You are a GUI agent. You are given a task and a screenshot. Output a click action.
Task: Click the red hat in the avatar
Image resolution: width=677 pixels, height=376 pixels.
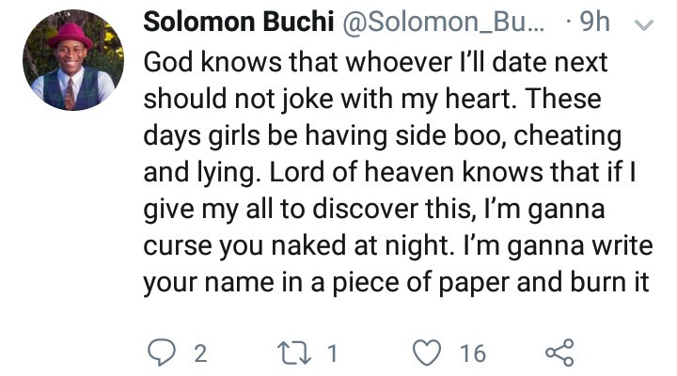tap(70, 36)
